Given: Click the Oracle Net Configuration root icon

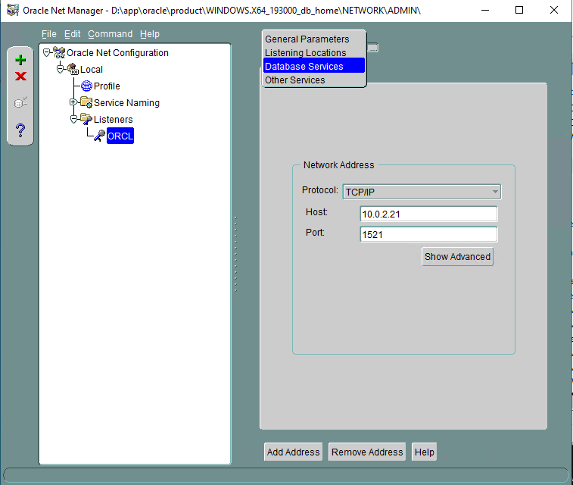Looking at the screenshot, I should point(59,52).
